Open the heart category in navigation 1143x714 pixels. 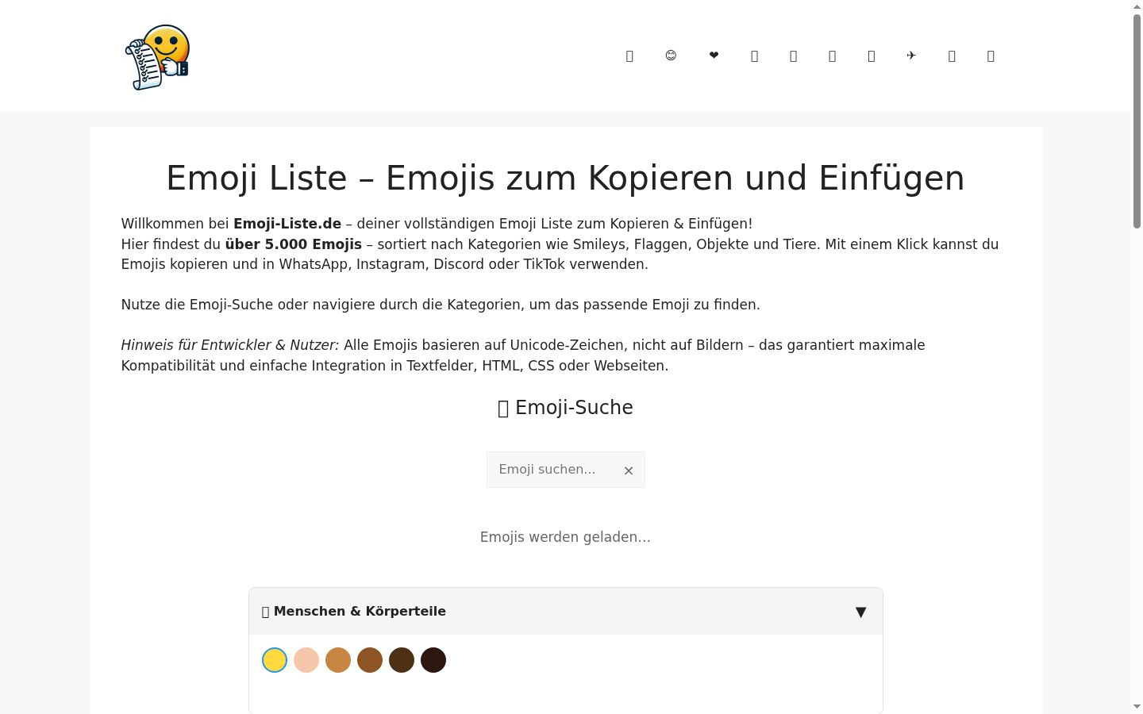714,56
